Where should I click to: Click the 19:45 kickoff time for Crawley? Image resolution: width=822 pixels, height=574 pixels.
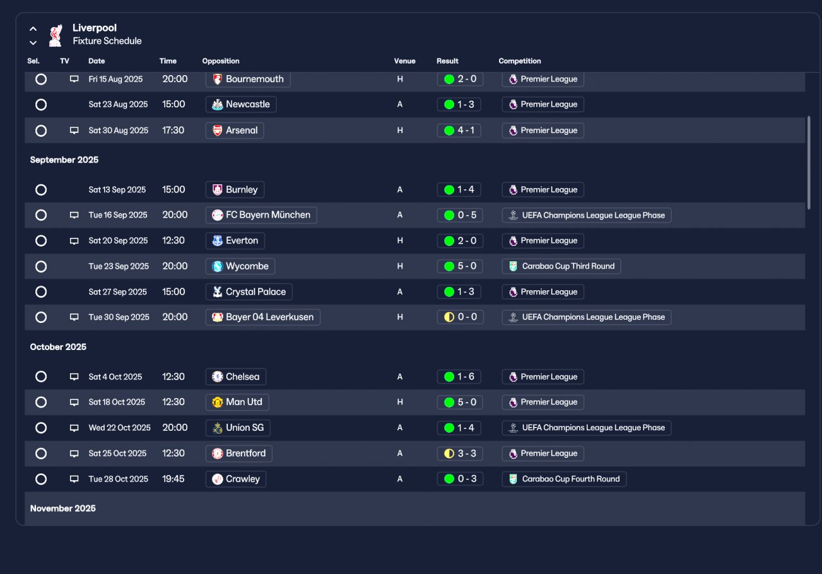click(x=173, y=479)
